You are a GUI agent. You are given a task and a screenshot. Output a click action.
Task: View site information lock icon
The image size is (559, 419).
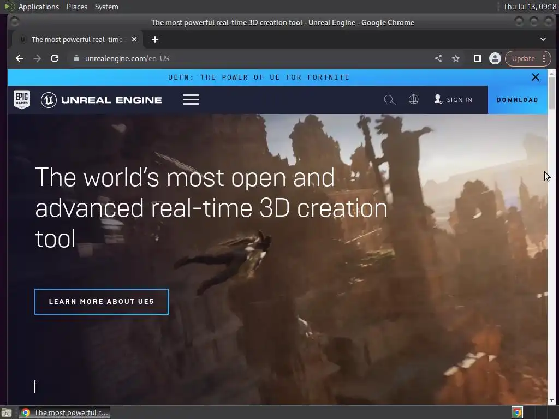pyautogui.click(x=76, y=58)
